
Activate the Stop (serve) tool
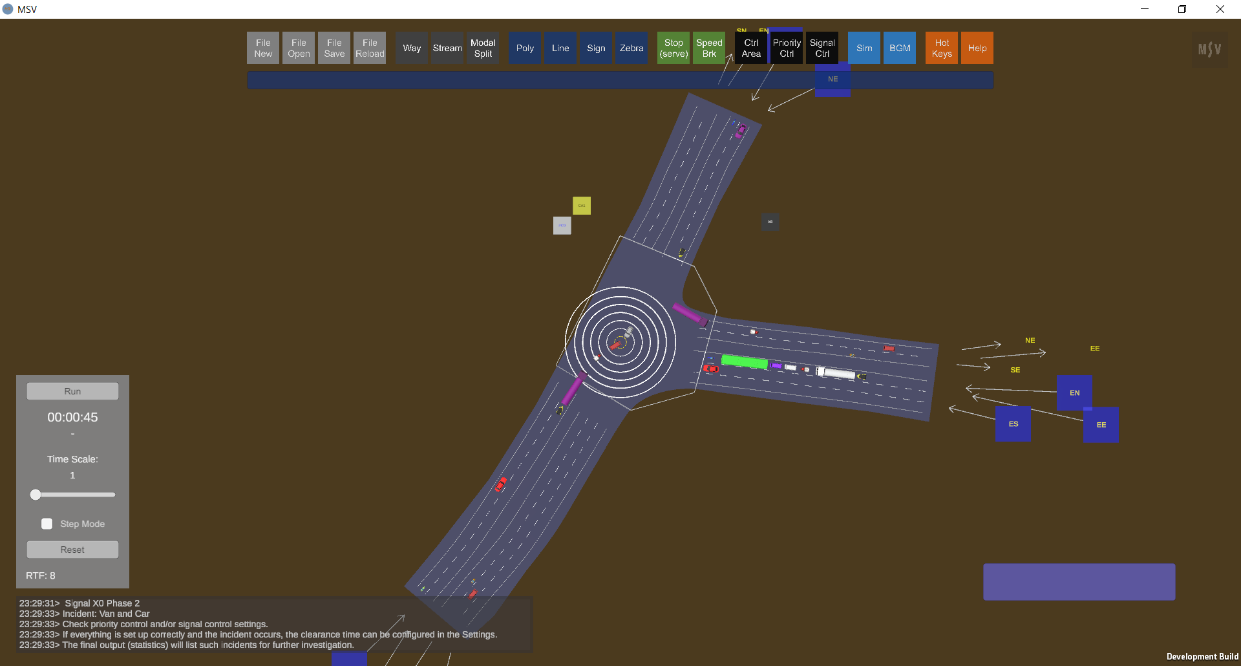click(674, 48)
